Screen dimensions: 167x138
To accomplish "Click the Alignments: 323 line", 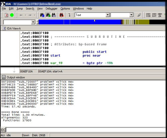I will coord(14,117).
